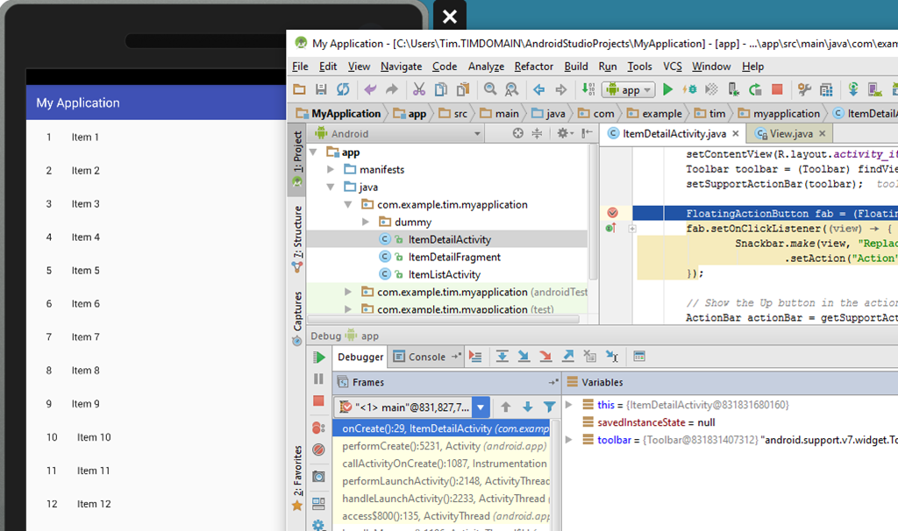Click the Cut scissors icon
This screenshot has height=531, width=898.
419,89
